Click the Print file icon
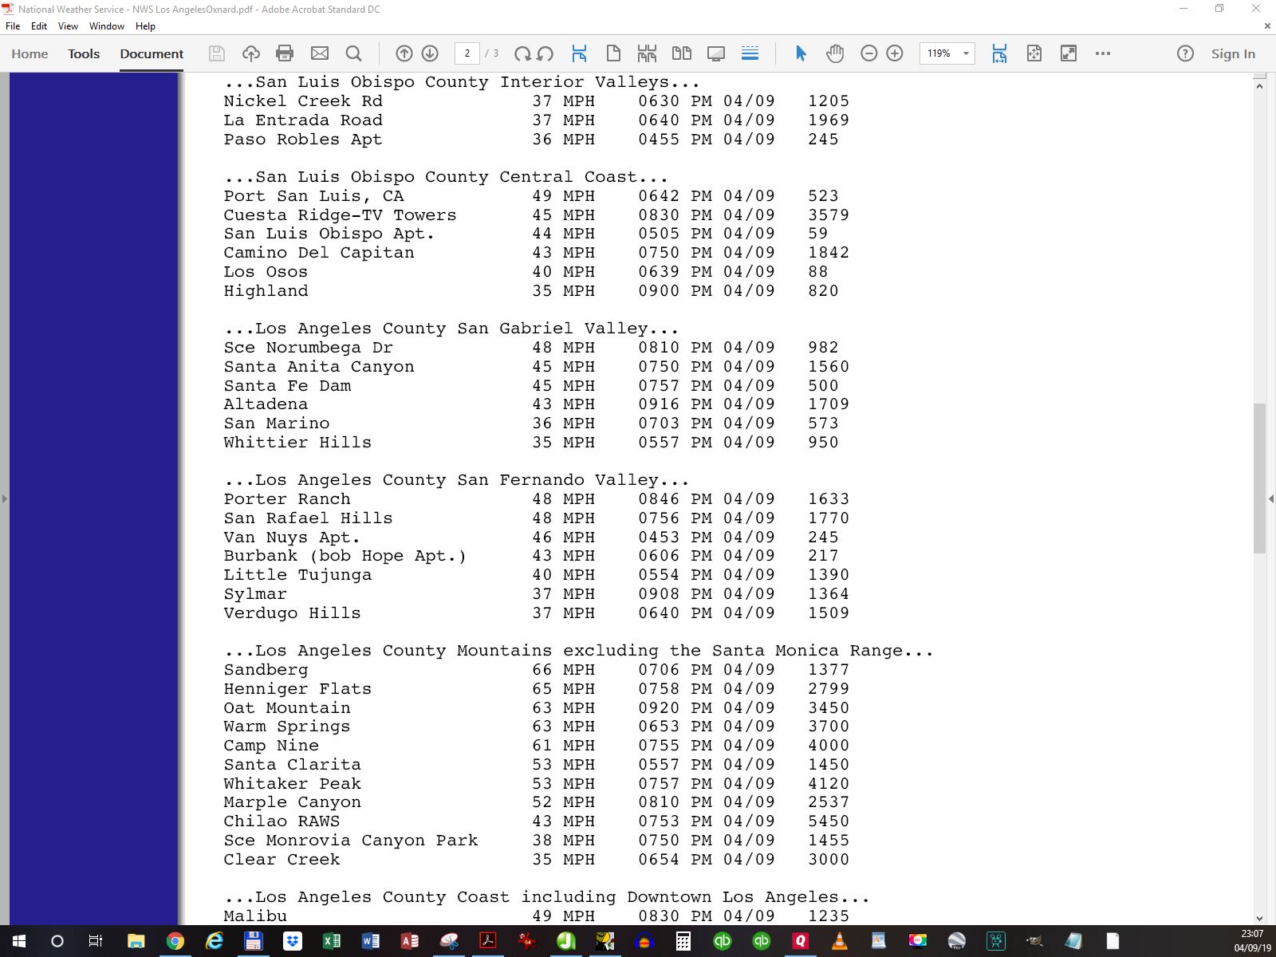This screenshot has width=1276, height=957. [285, 53]
